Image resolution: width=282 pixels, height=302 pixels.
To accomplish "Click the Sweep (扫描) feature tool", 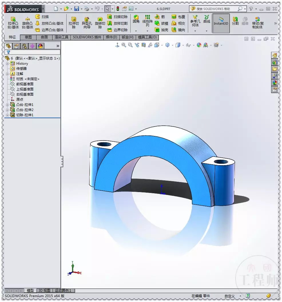I will coord(42,17).
